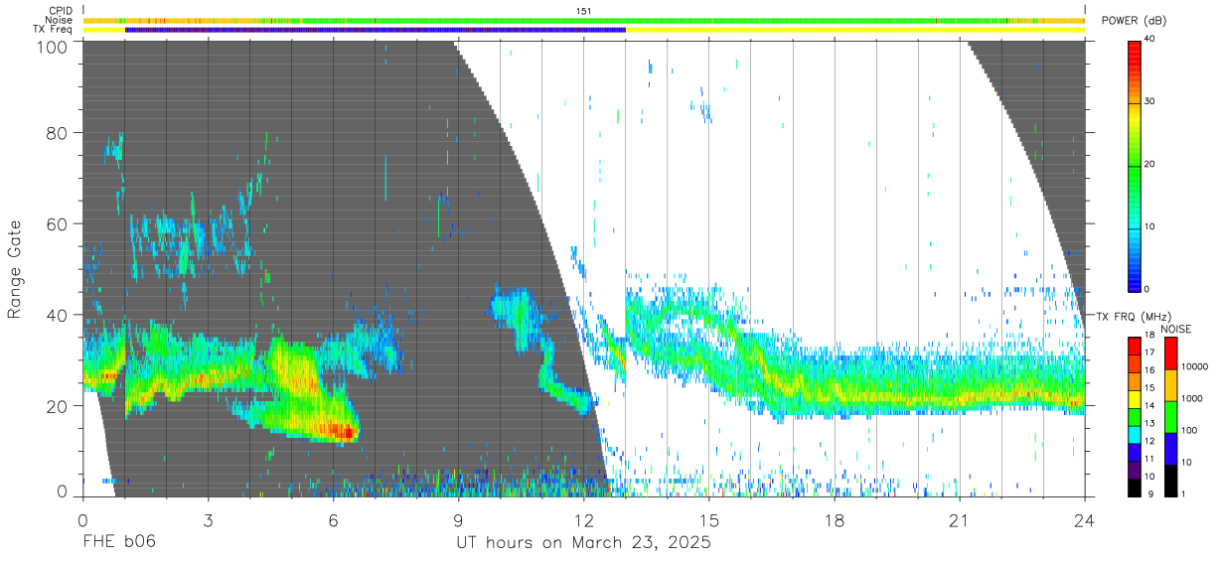
Task: Click the TX FRQ legend label '14'
Action: coord(1150,406)
